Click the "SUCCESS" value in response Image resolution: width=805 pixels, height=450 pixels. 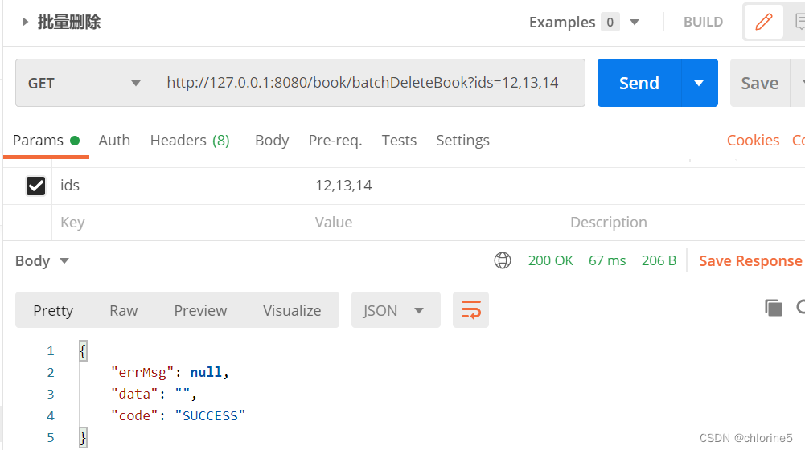tap(210, 415)
